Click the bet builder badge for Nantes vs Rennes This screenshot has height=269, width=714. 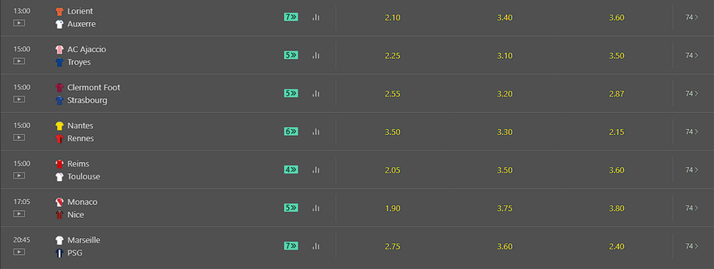(x=291, y=131)
